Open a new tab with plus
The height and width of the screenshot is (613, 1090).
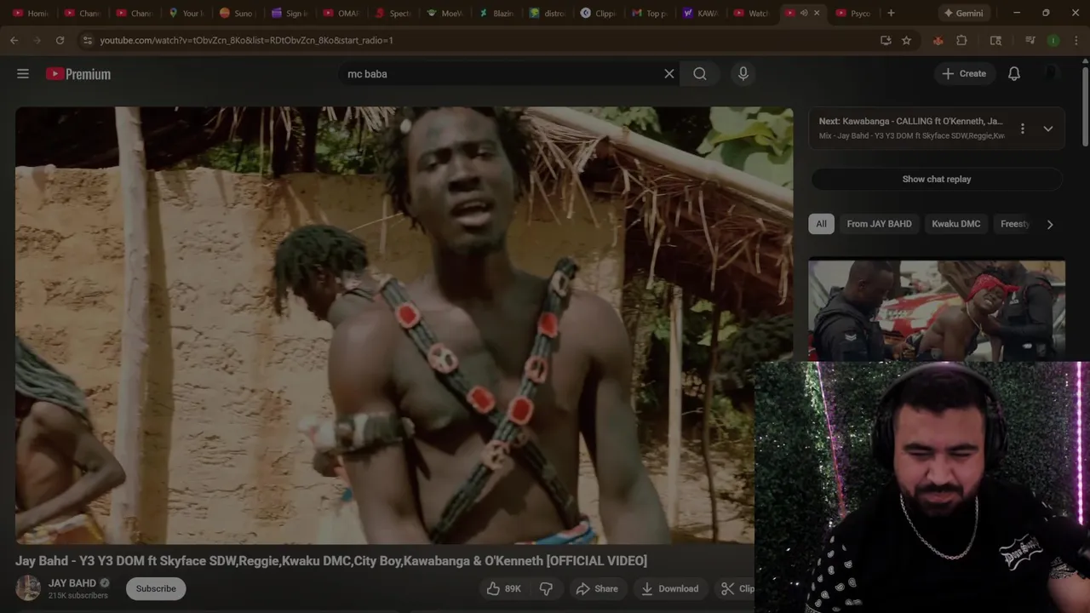tap(891, 13)
